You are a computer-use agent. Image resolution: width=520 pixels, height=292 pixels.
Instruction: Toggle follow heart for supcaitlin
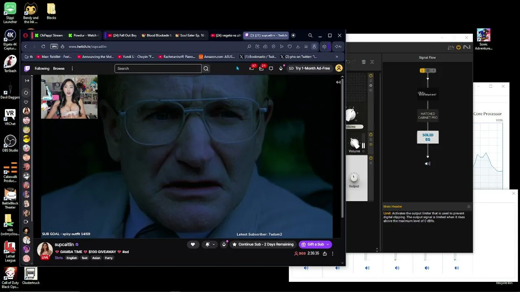(x=193, y=244)
